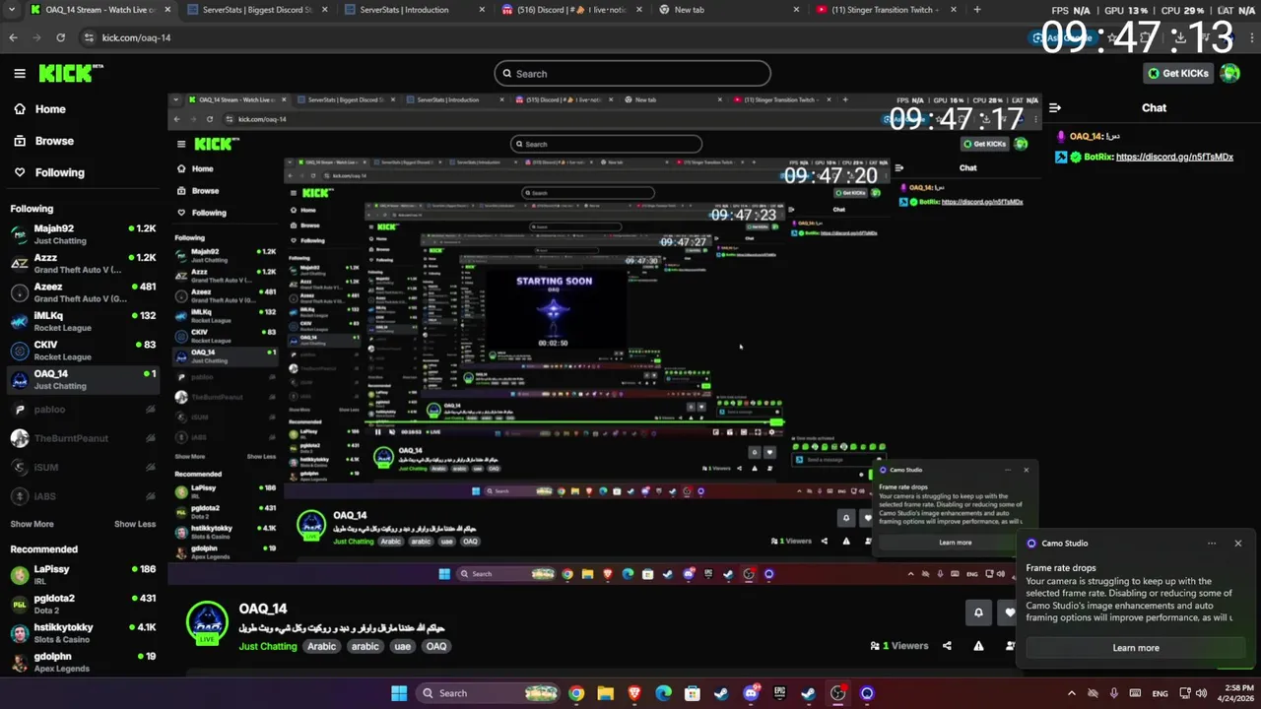Toggle notification bell for OAQ_14 channel

pos(978,612)
